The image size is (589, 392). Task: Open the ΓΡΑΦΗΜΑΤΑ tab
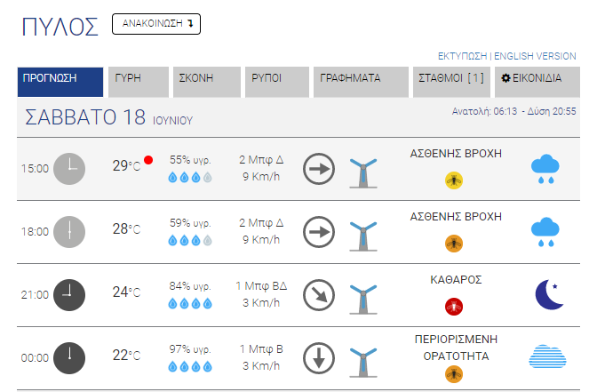[361, 82]
